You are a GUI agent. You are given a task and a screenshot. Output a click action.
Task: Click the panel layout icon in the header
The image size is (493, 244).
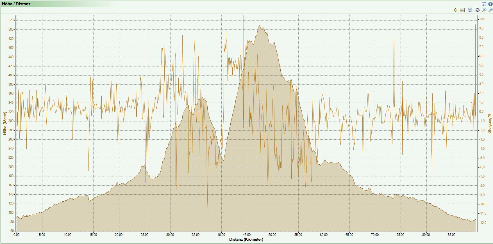[x=484, y=4]
